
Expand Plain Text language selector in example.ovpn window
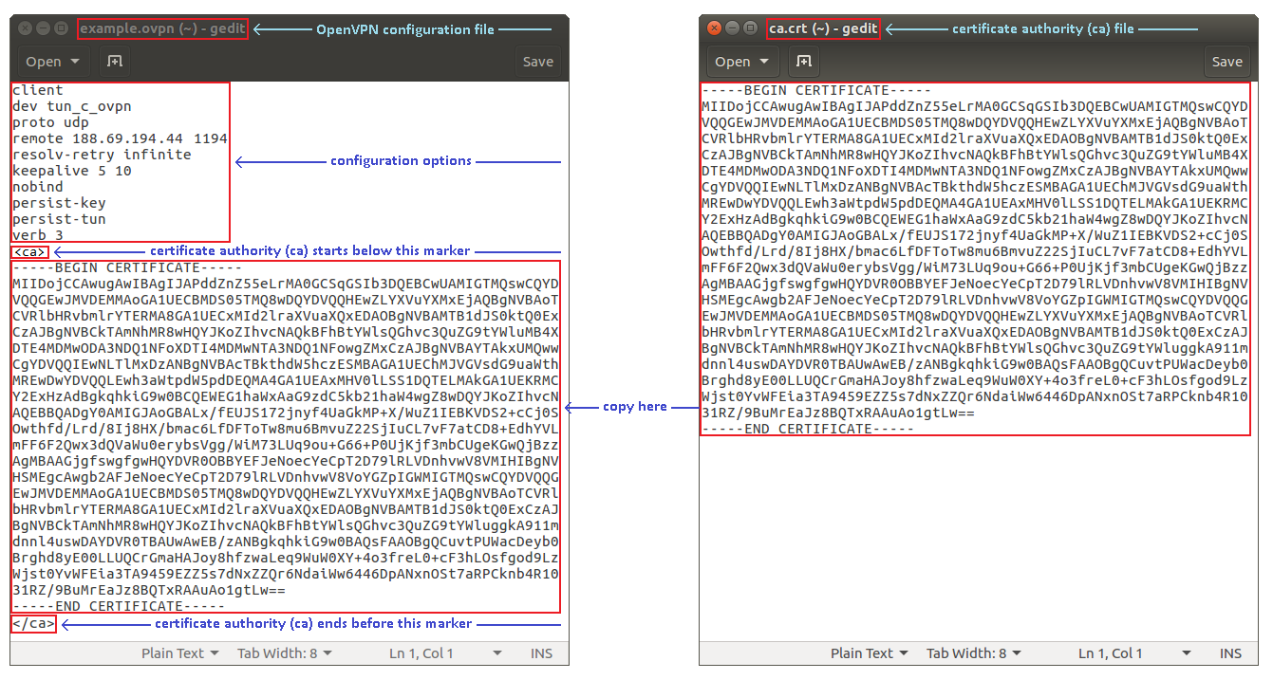[179, 653]
